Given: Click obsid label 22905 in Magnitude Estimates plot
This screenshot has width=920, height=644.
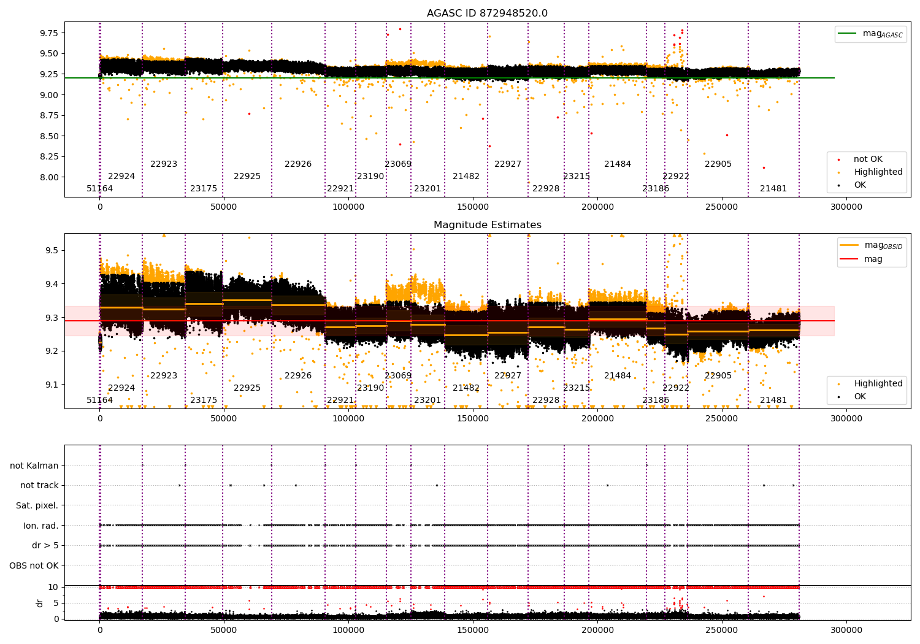Looking at the screenshot, I should (x=718, y=375).
